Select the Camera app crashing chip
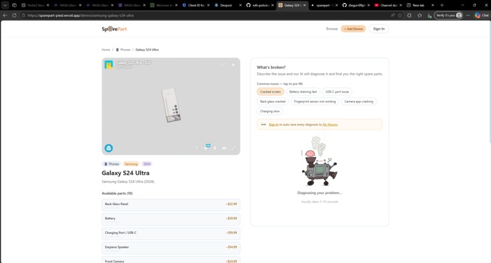This screenshot has width=491, height=263. (359, 102)
